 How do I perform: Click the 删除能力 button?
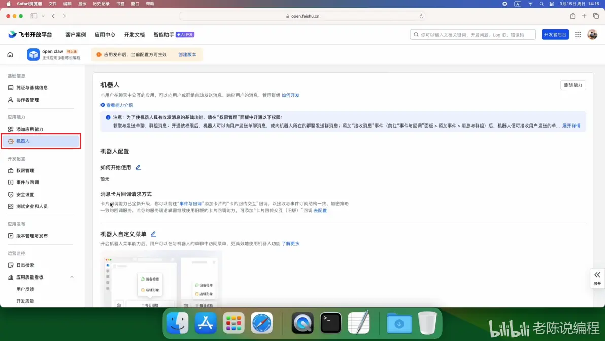[x=573, y=85]
